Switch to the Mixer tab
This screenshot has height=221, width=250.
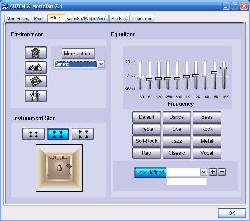(39, 19)
